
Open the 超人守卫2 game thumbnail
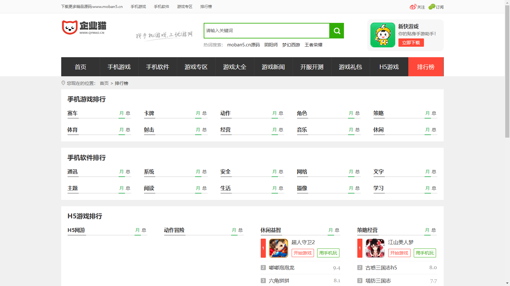tap(279, 248)
